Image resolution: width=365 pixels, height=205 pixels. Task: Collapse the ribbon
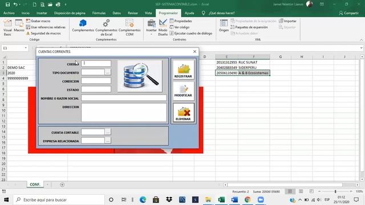(x=361, y=40)
